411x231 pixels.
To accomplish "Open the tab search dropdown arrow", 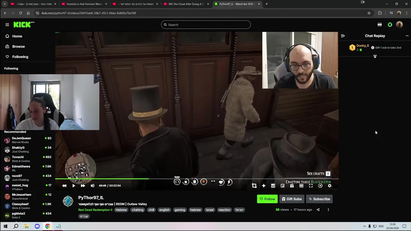I will 4,4.
